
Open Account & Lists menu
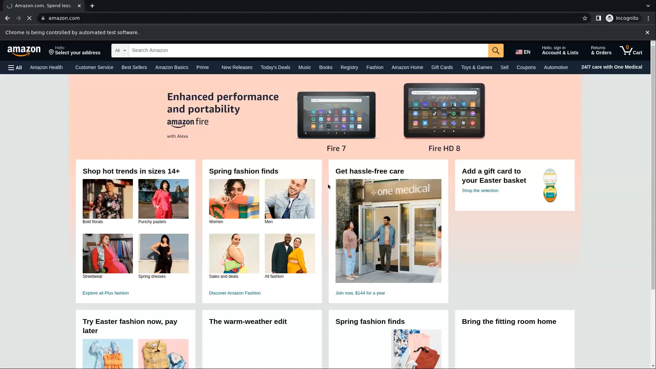pyautogui.click(x=560, y=51)
